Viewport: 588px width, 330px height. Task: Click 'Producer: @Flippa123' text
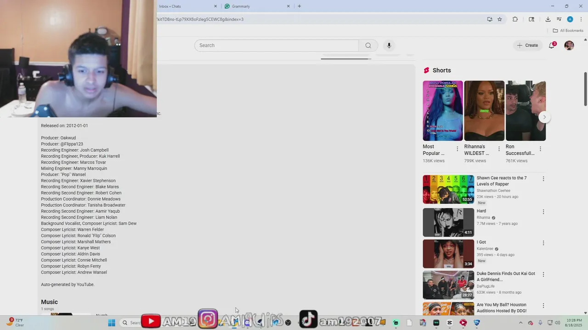(x=62, y=144)
